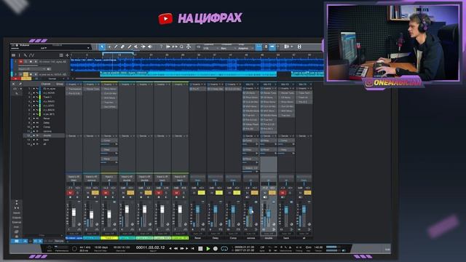The height and width of the screenshot is (262, 466).
Task: Arm record on arrangement track 1
Action: pos(31,61)
